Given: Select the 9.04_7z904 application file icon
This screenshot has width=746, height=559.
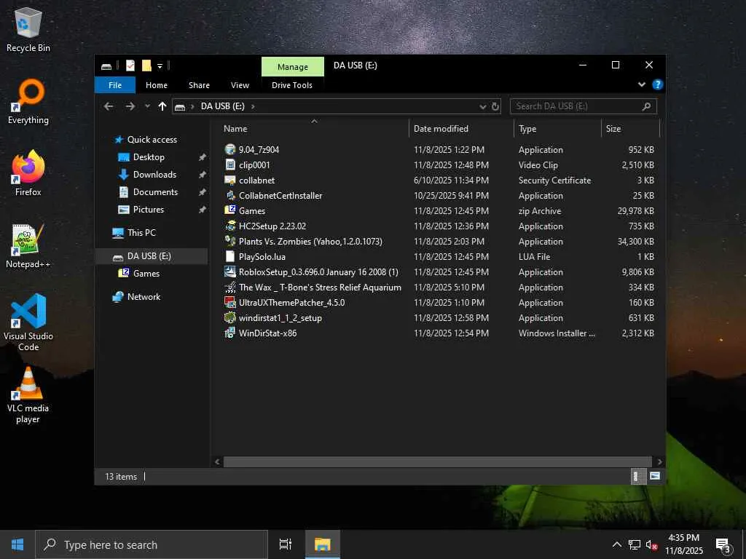Looking at the screenshot, I should tap(230, 150).
